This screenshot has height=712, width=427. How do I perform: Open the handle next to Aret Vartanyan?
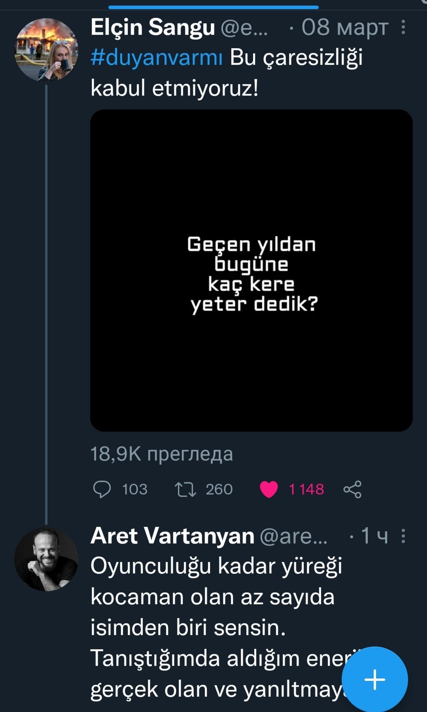pyautogui.click(x=293, y=536)
